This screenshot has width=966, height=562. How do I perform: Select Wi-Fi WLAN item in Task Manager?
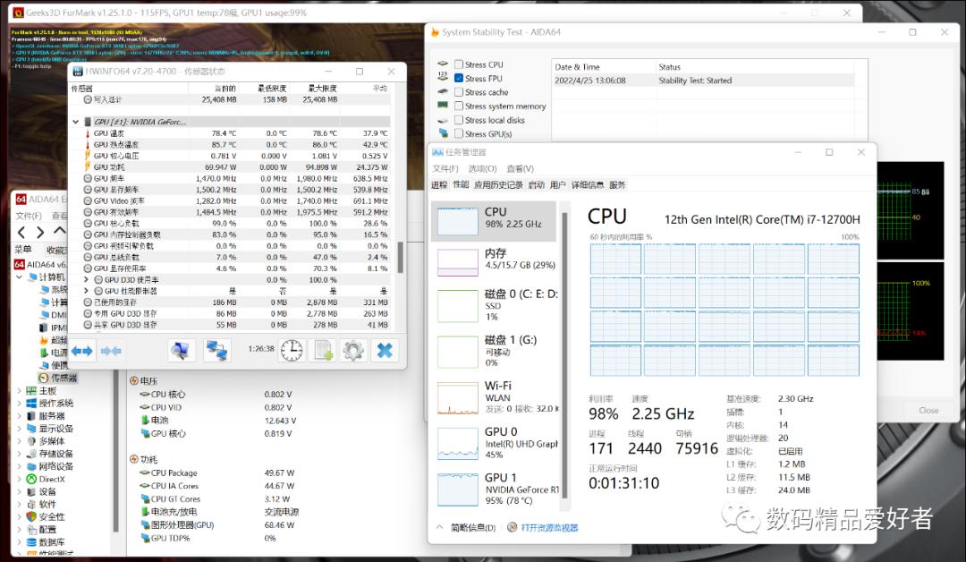click(494, 396)
